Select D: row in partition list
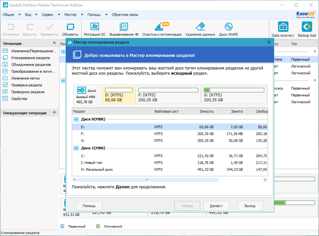 tap(170, 127)
